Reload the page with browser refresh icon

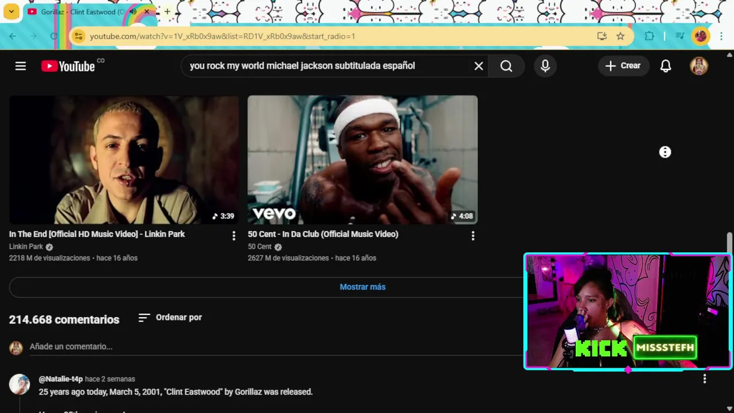point(54,36)
